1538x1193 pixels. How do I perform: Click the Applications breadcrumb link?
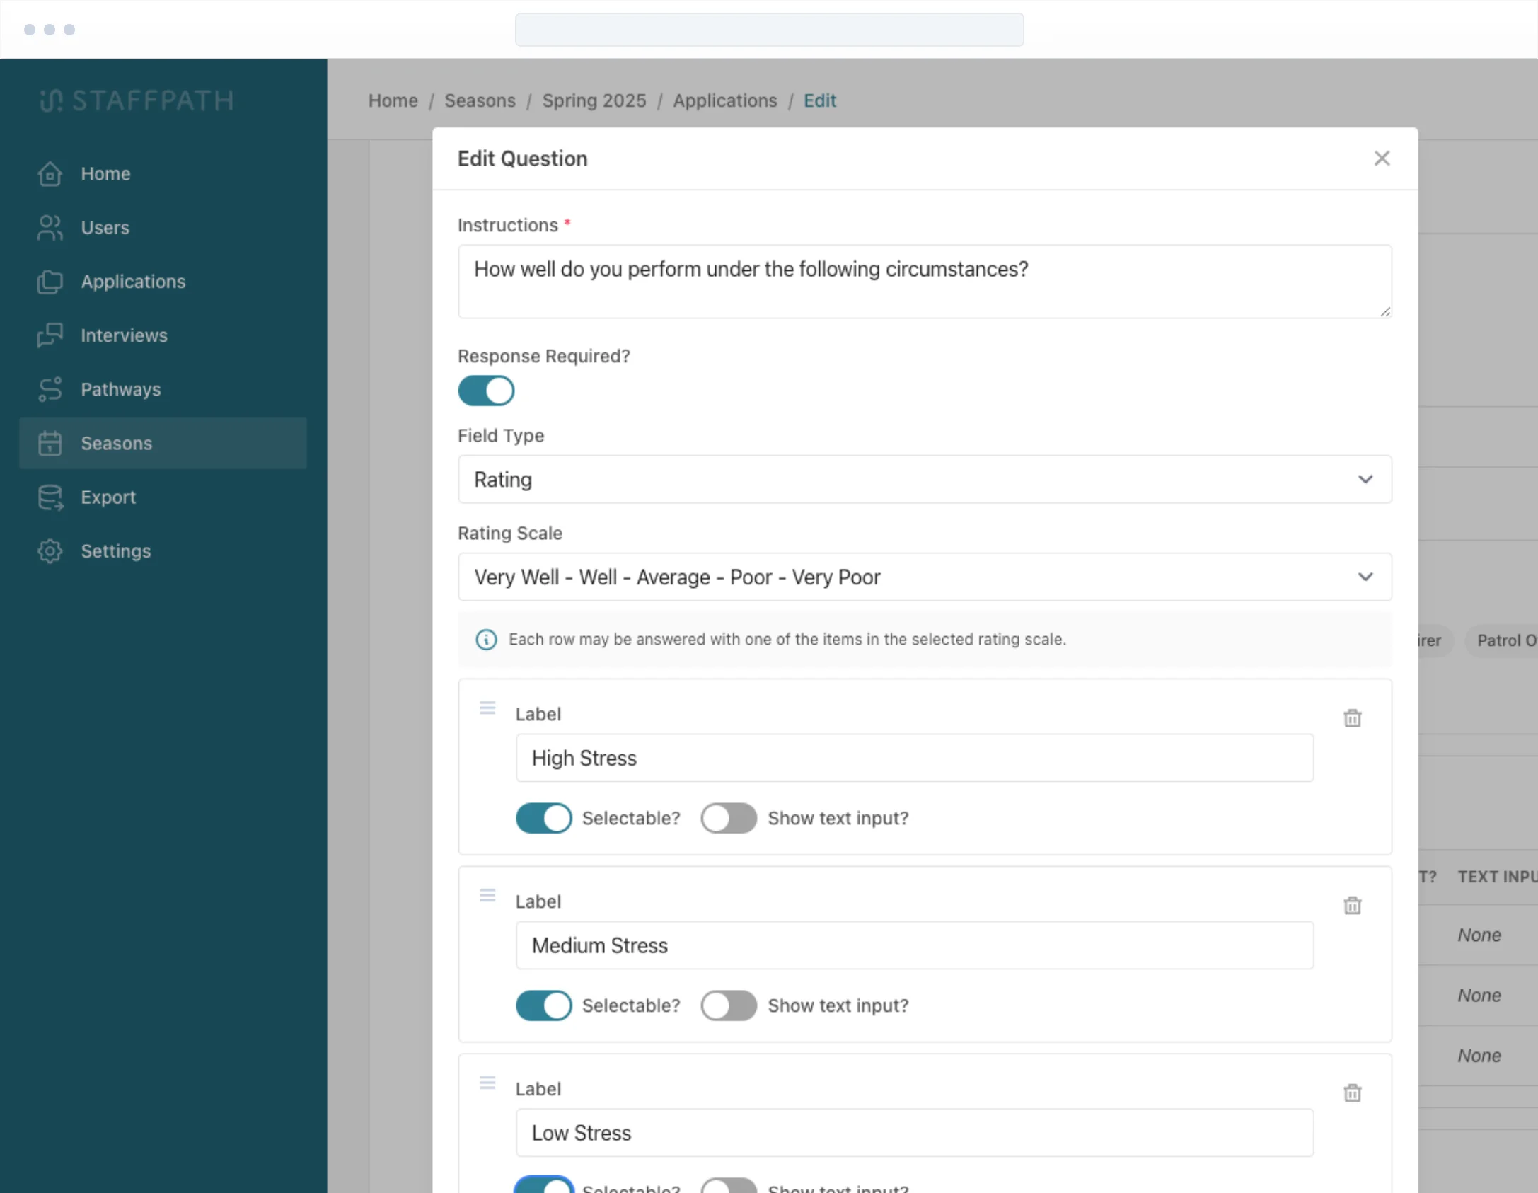(724, 100)
